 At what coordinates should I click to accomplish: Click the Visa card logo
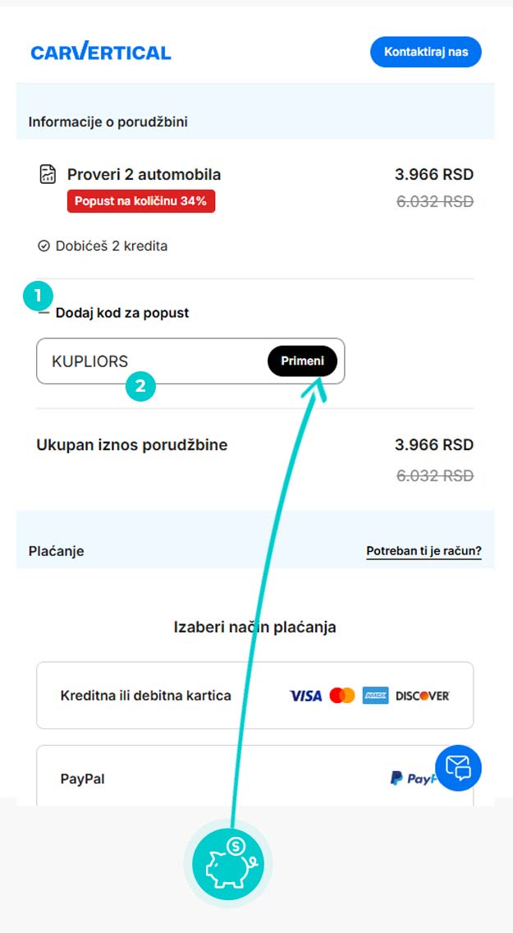(x=305, y=696)
